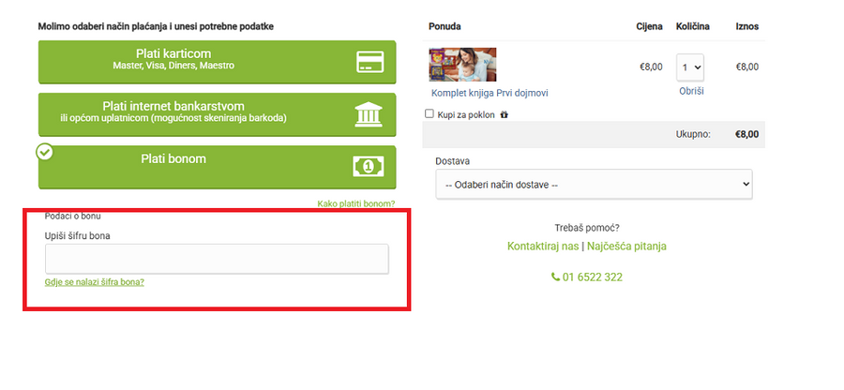Click Gdje se nalazi šifra bona? link

coord(95,282)
